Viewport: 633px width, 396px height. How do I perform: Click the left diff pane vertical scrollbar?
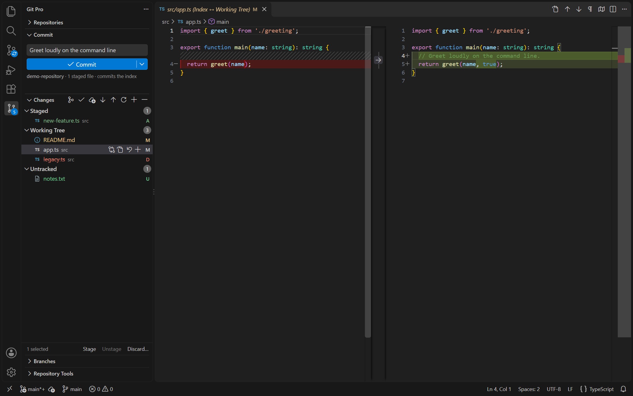tap(368, 182)
